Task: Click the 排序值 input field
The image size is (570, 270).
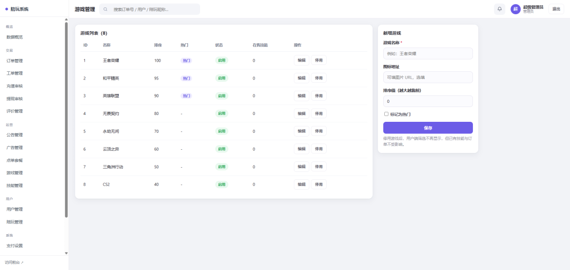Action: 428,101
